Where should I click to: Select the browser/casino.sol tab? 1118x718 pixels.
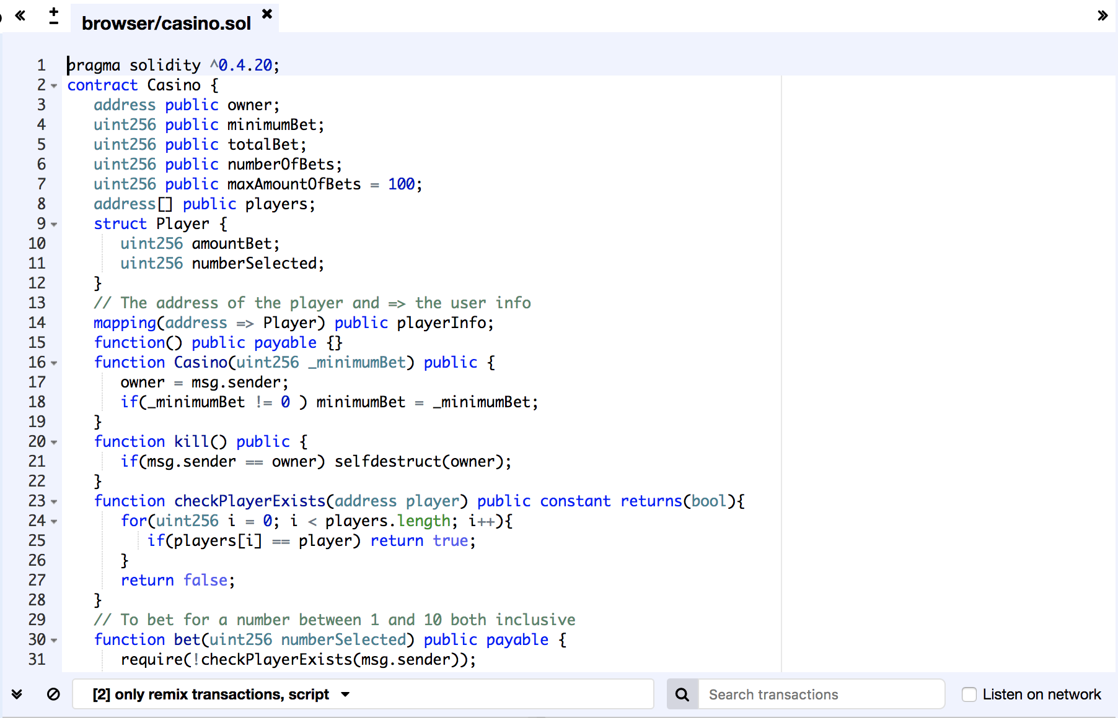pyautogui.click(x=166, y=23)
